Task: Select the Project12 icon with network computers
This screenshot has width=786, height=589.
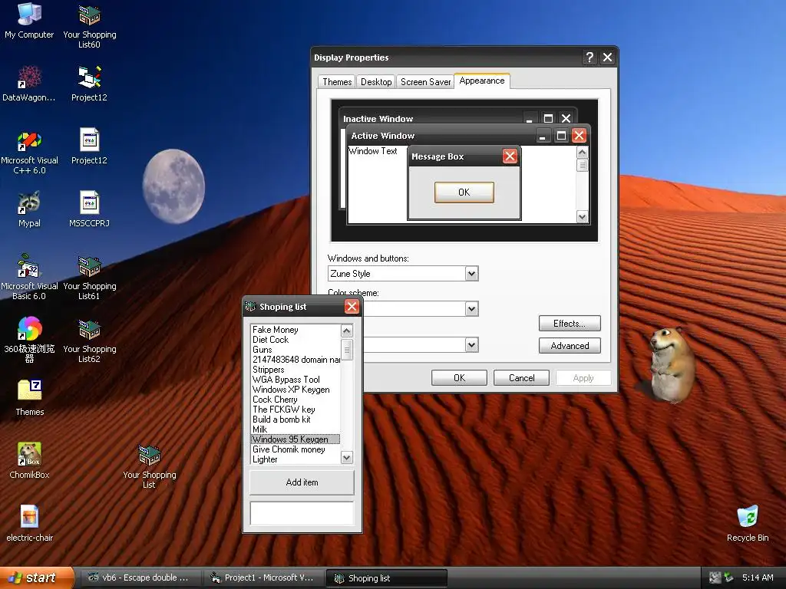Action: point(89,84)
